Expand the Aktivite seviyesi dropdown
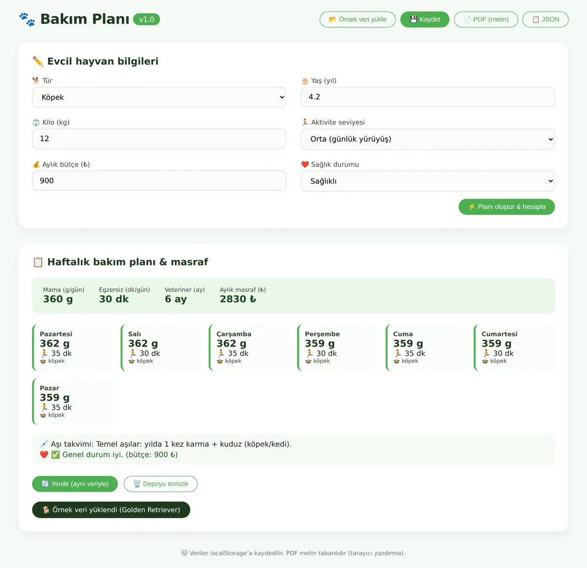This screenshot has width=587, height=568. tap(428, 139)
